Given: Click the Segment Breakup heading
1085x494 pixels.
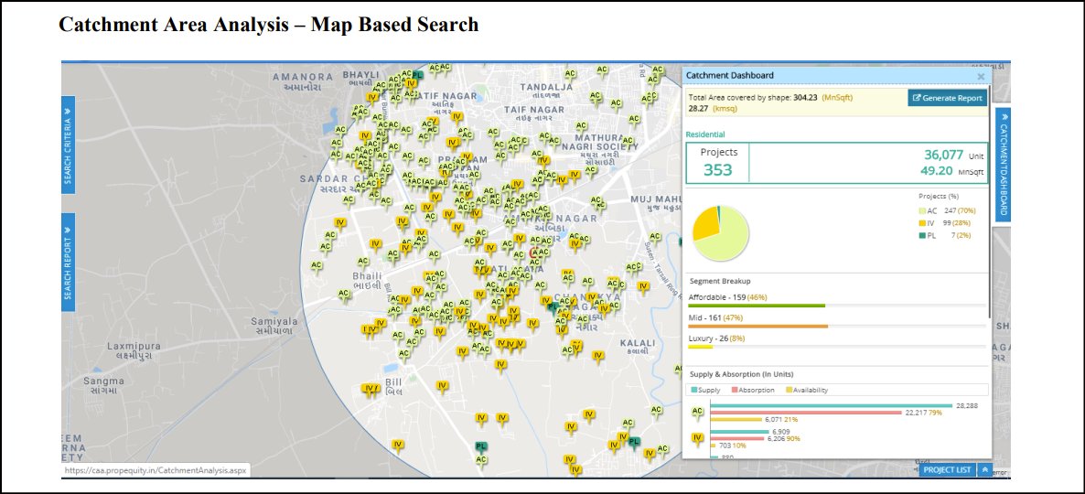Looking at the screenshot, I should coord(720,281).
